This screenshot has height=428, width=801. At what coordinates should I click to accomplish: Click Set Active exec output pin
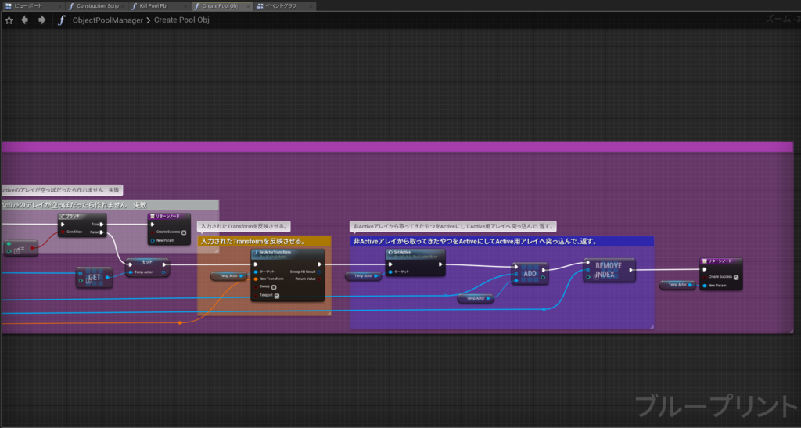coord(440,264)
